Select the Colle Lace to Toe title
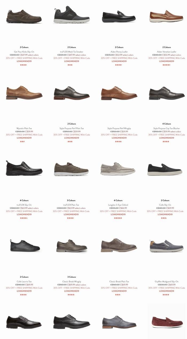The height and width of the screenshot is (339, 187). pos(24,282)
